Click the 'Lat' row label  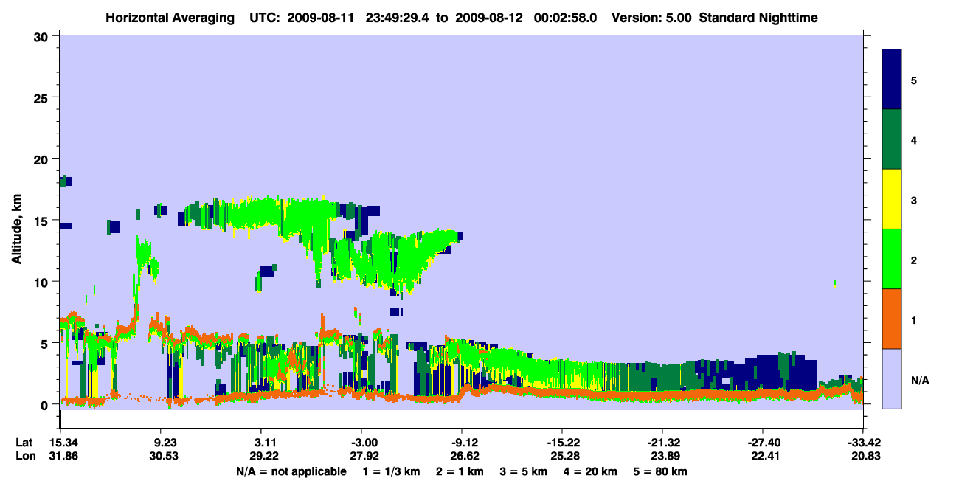tap(24, 443)
